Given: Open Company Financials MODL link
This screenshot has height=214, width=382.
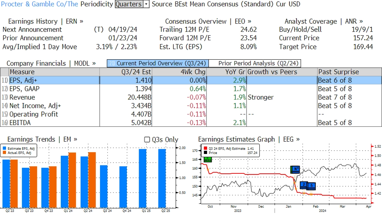Looking at the screenshot, I should [x=51, y=63].
